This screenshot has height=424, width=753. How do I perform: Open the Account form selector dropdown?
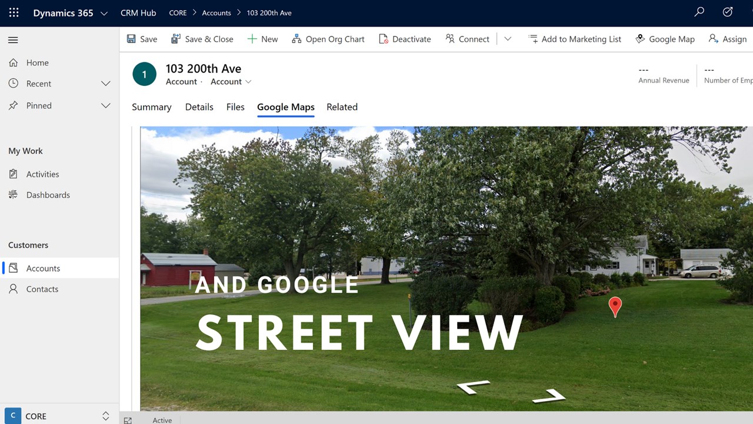(231, 82)
